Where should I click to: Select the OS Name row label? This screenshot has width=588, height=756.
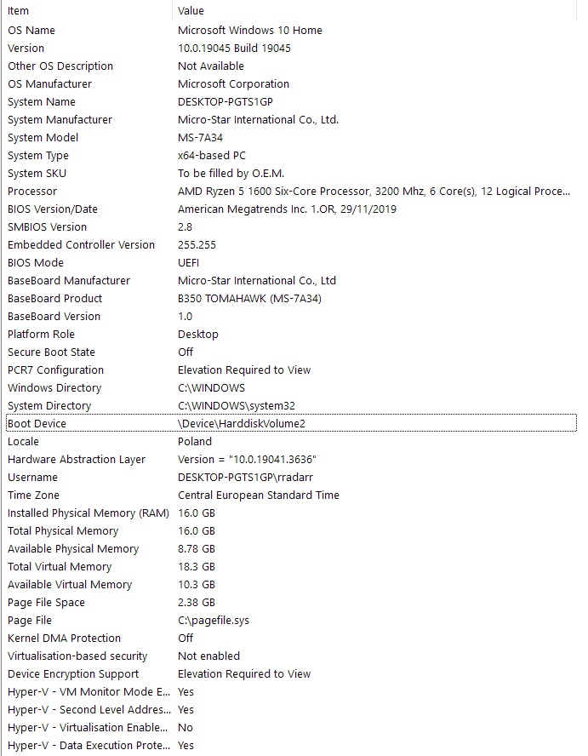[x=31, y=31]
